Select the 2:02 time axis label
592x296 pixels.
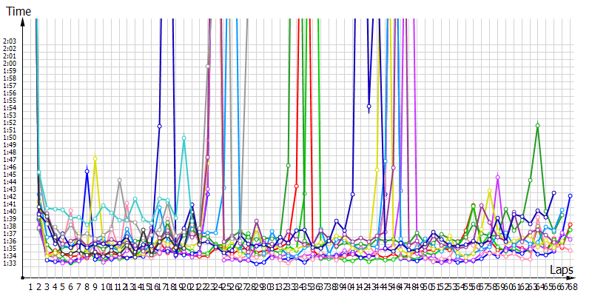click(x=10, y=49)
